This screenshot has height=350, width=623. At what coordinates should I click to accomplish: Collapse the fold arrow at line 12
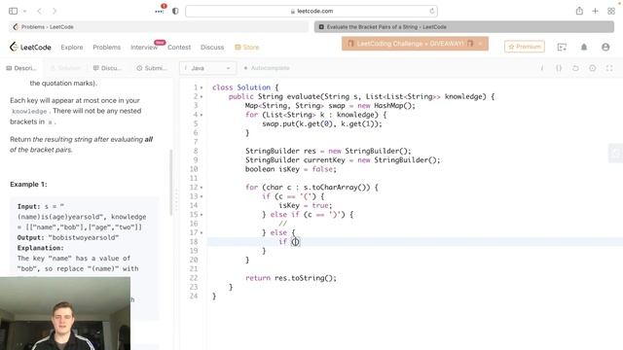[x=202, y=188]
